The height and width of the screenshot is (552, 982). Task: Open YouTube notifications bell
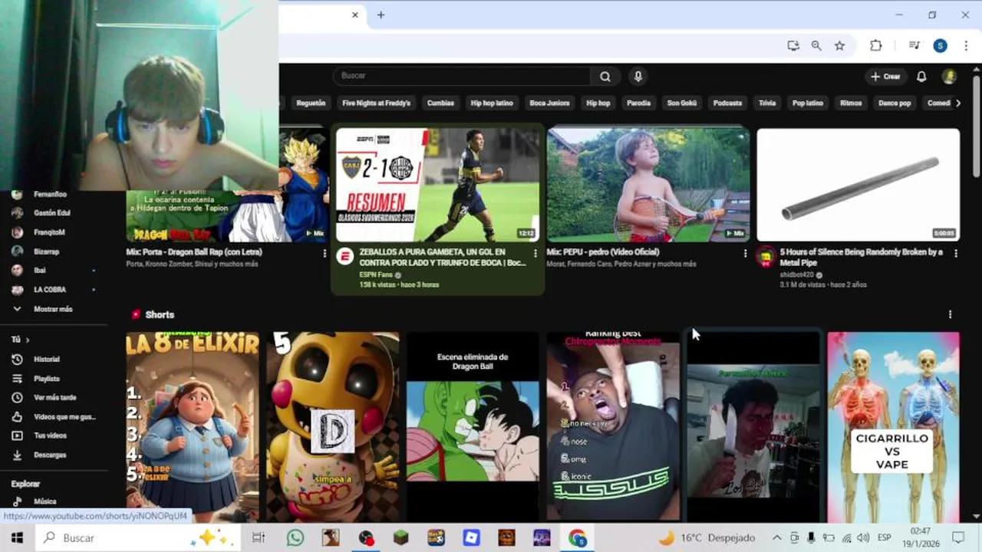(921, 77)
